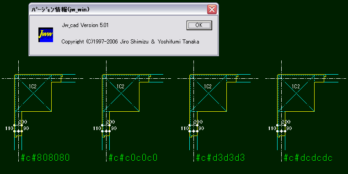Select the Jw_cad Version 5.01 text
The image size is (348, 174).
(85, 25)
